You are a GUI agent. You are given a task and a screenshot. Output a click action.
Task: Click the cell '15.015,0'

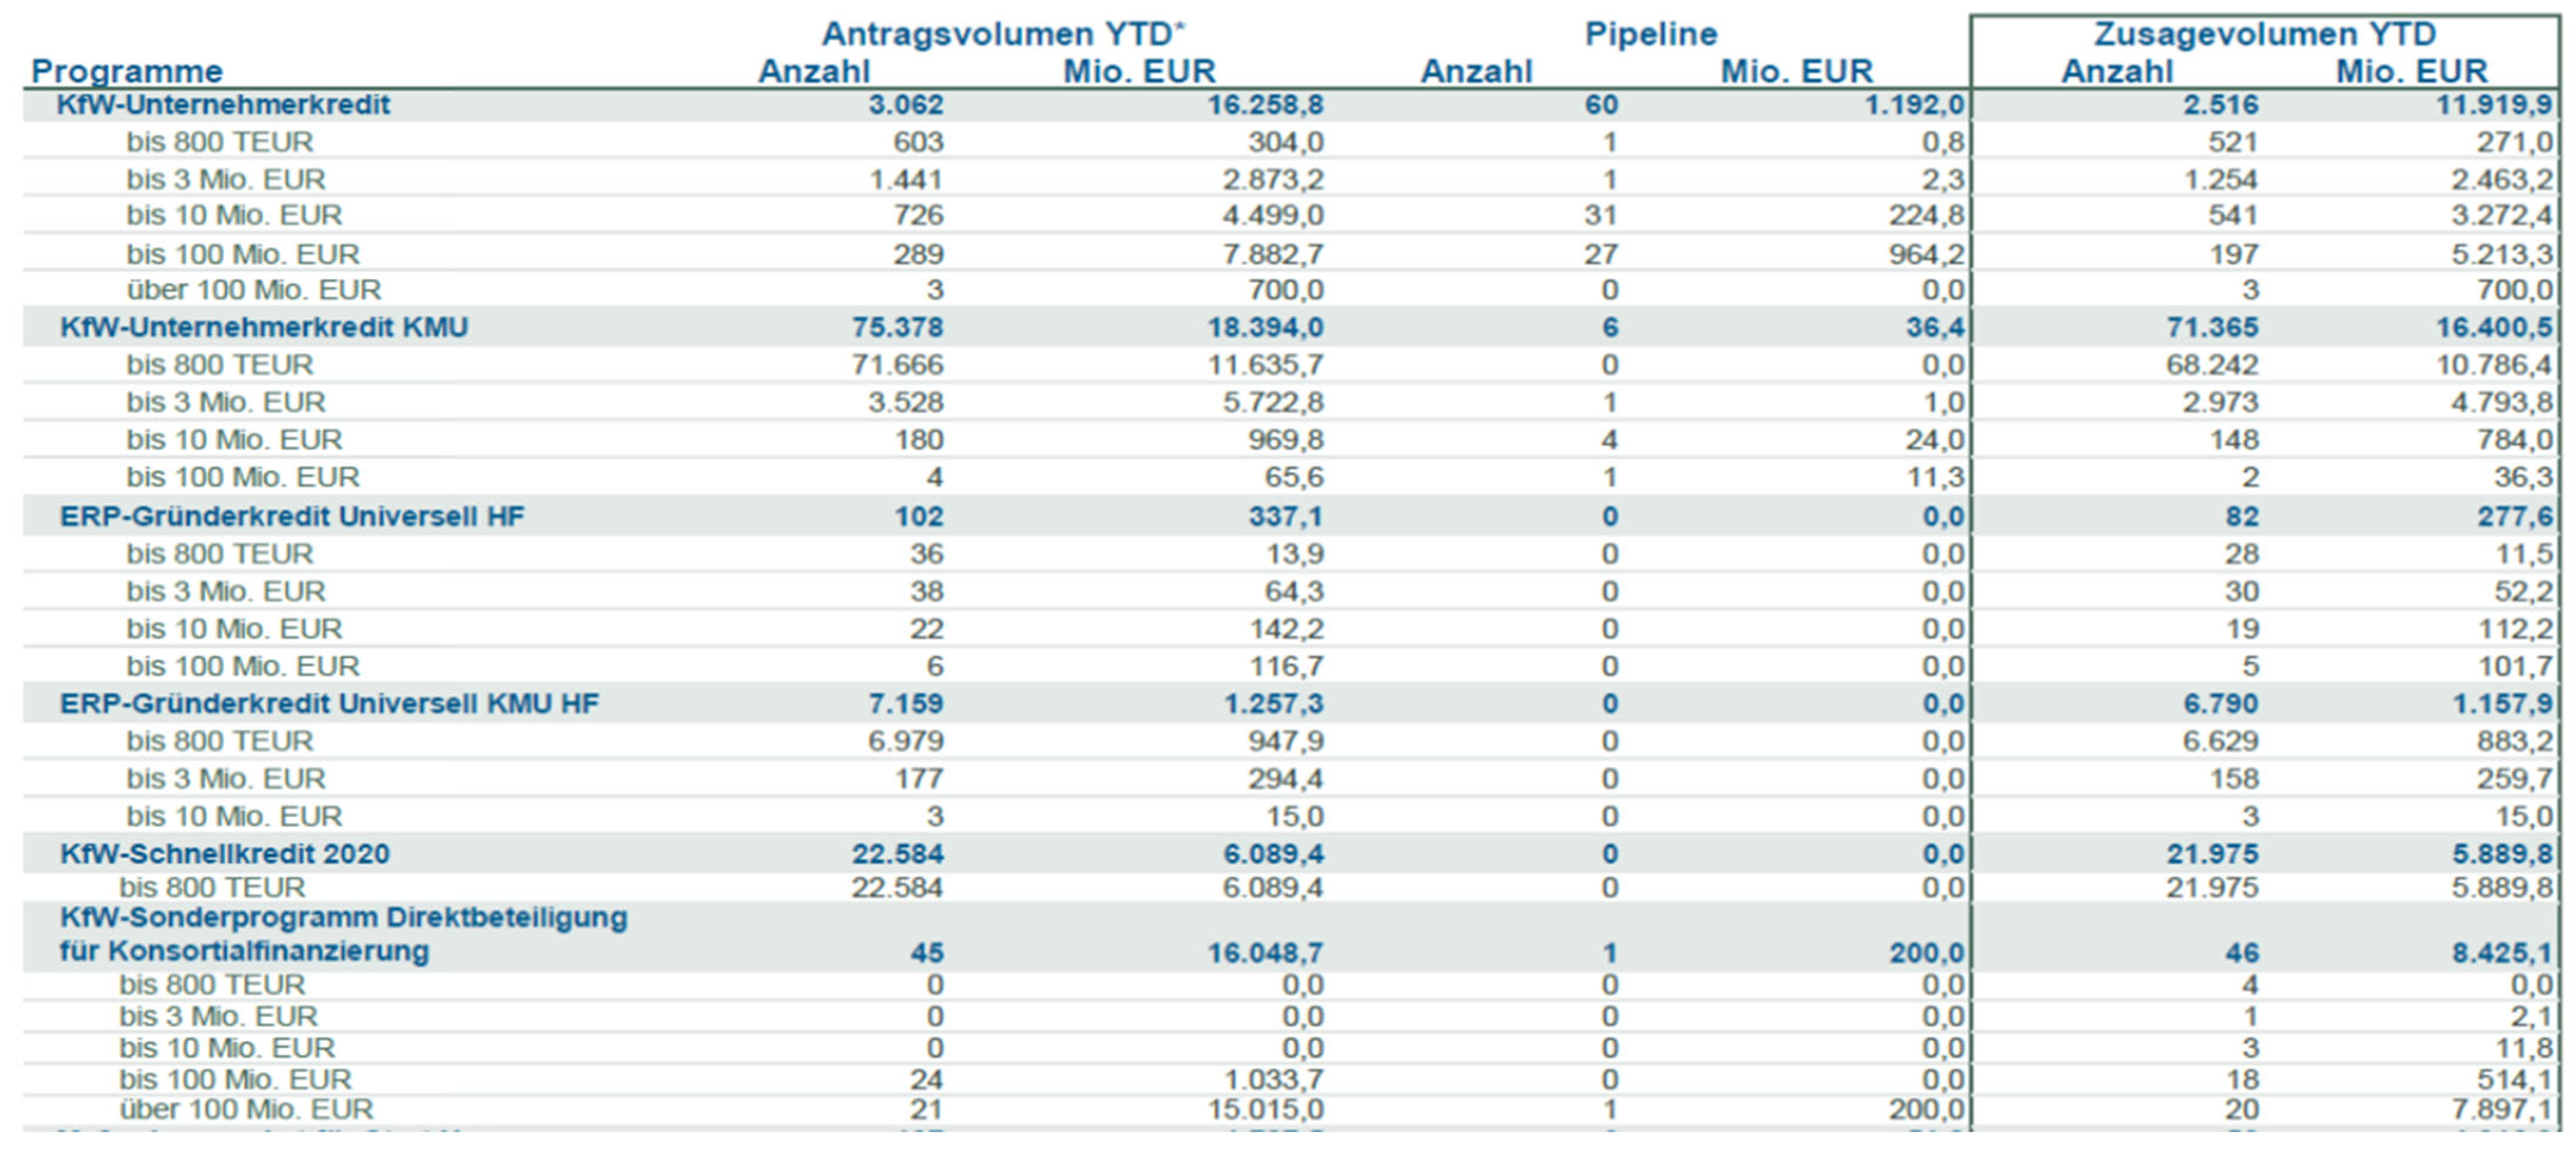point(1265,1110)
